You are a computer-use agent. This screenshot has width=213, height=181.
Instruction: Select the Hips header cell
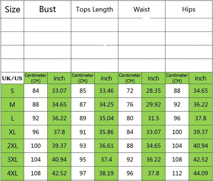tap(189, 9)
